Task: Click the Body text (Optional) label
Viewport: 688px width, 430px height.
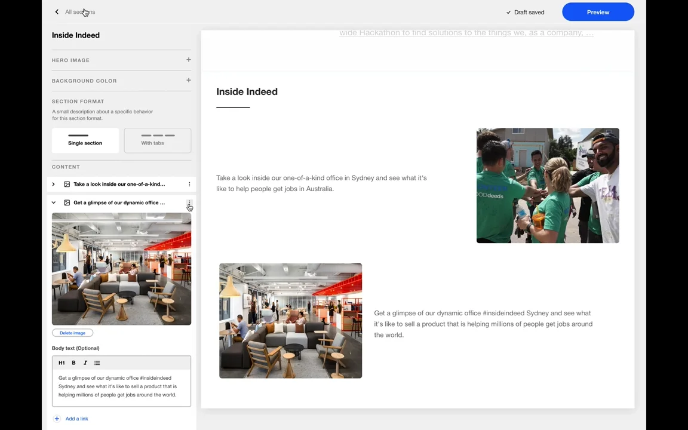Action: click(75, 348)
